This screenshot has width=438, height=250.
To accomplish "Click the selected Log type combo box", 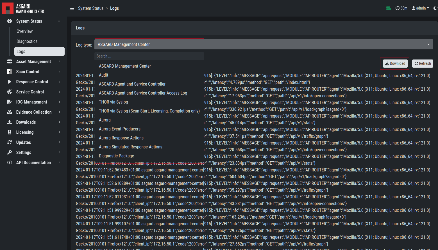I will click(x=264, y=44).
